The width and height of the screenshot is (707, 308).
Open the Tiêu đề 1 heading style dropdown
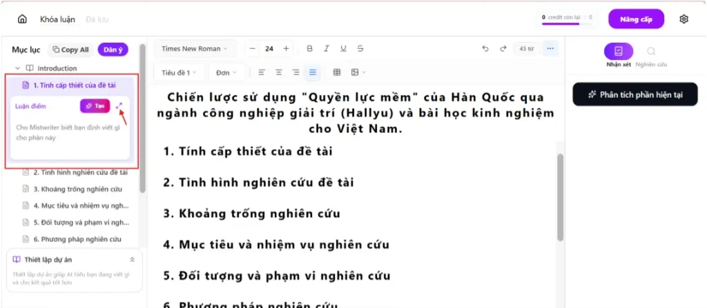pos(179,72)
